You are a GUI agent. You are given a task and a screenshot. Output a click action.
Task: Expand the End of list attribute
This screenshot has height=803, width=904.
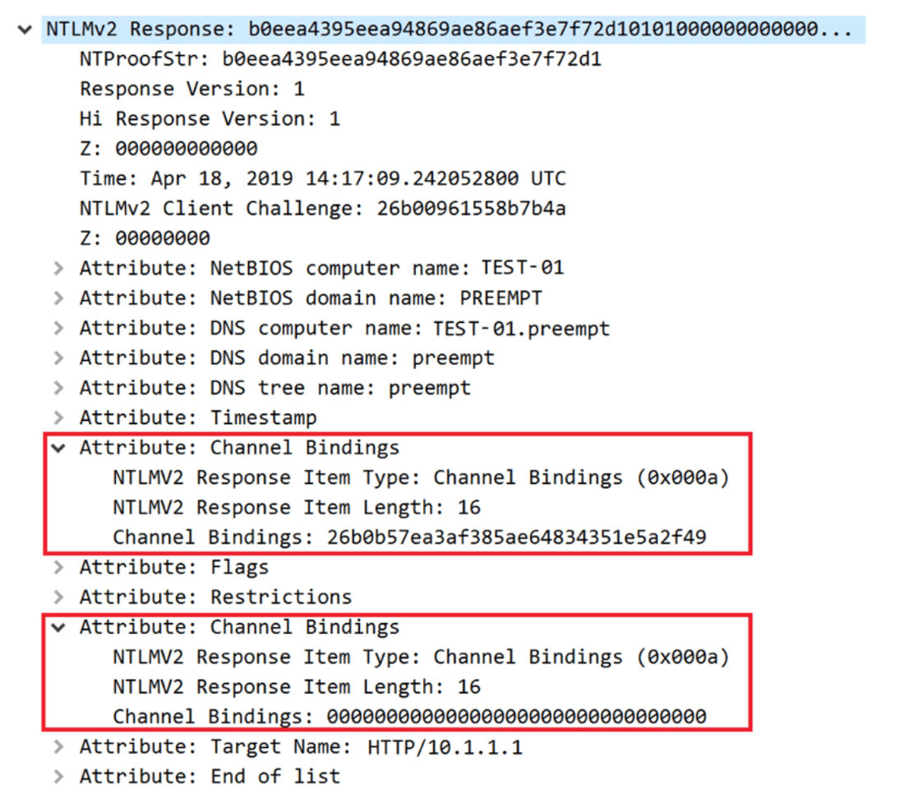[x=58, y=777]
